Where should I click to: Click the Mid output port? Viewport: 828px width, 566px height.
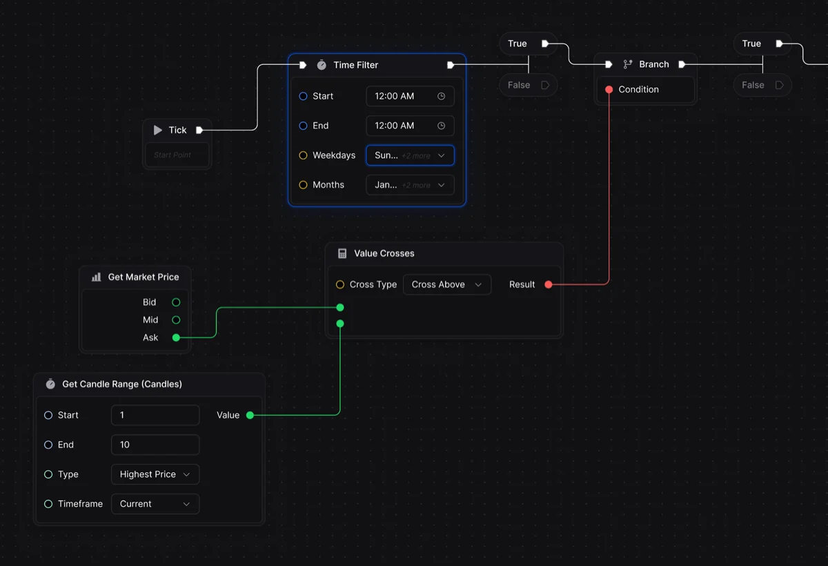(x=176, y=320)
